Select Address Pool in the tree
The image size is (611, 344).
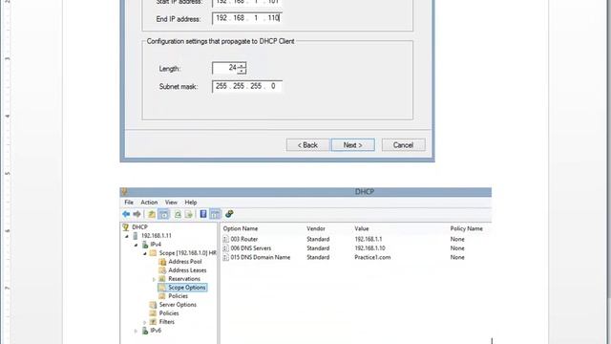click(x=185, y=261)
